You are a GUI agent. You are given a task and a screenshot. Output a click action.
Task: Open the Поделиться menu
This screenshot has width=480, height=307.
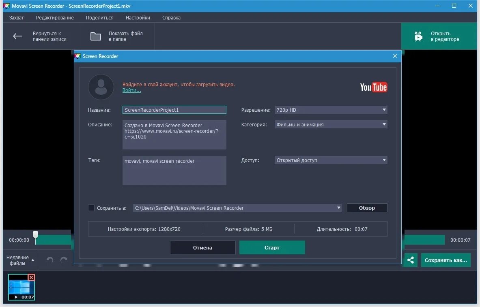tap(99, 18)
